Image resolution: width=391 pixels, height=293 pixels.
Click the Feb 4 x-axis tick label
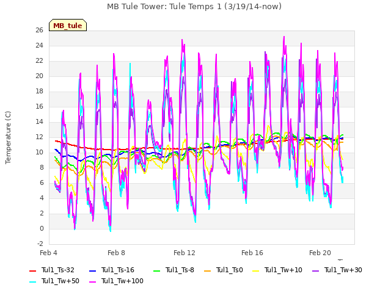coord(48,253)
